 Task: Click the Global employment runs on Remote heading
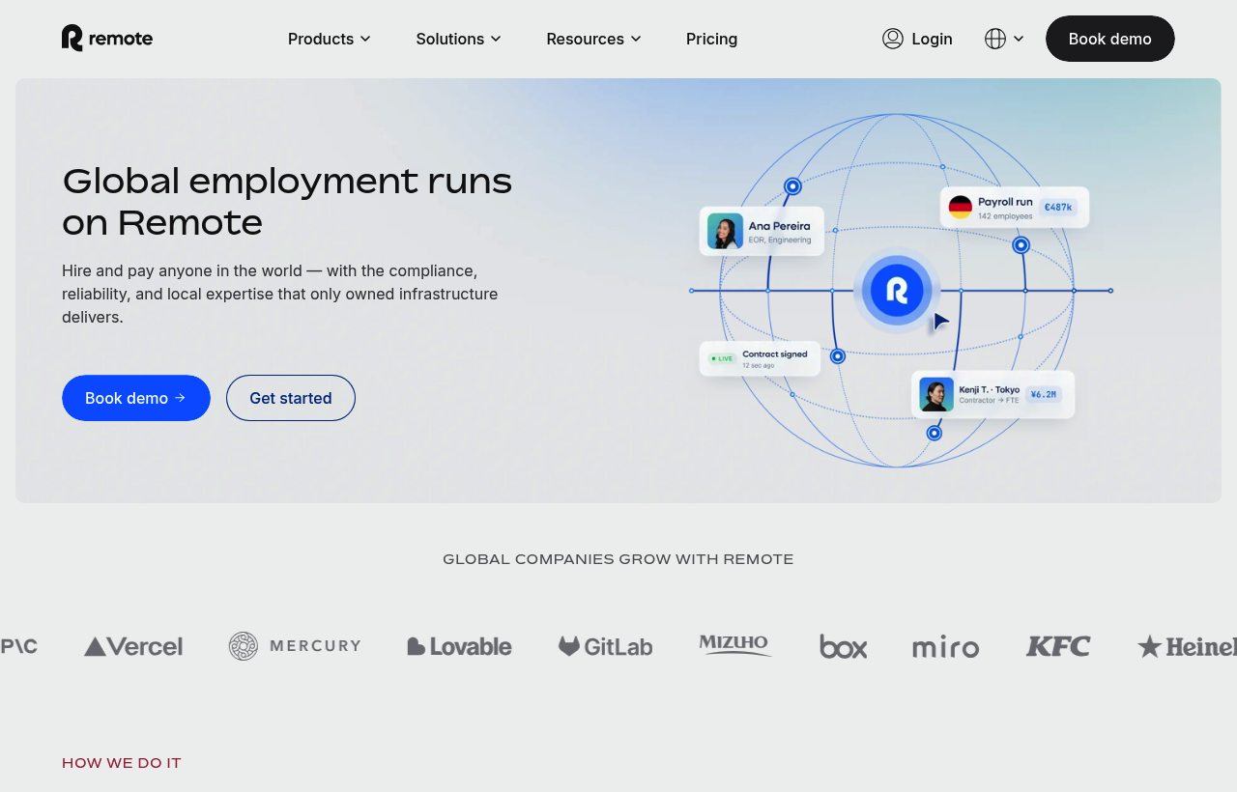[x=287, y=202]
